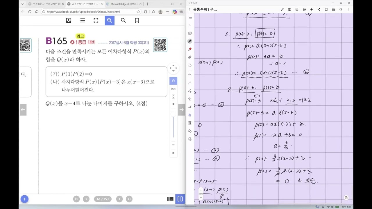Toggle reading mode book icon in Samsung Notes

click(x=289, y=10)
